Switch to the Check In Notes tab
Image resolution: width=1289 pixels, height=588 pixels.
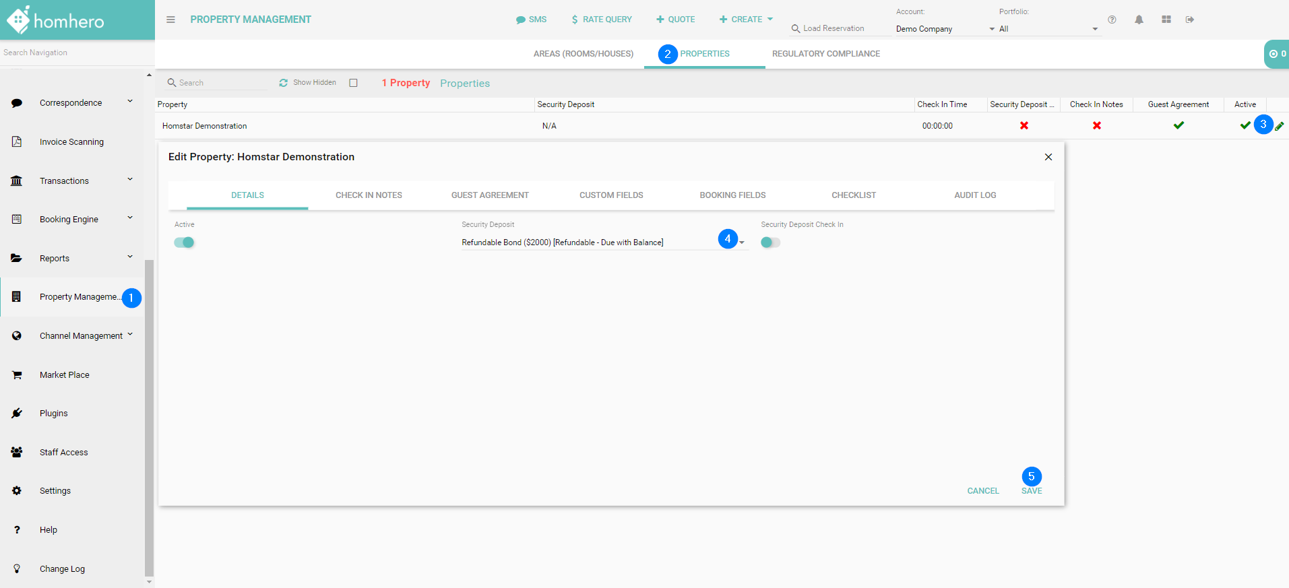(369, 195)
